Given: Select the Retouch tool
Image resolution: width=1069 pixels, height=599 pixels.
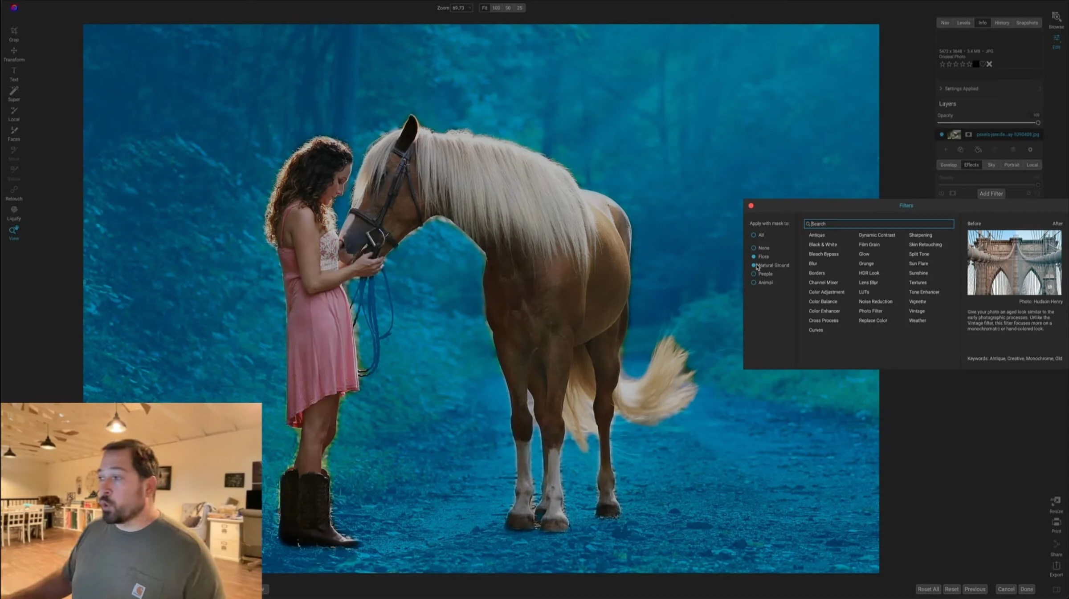Looking at the screenshot, I should (13, 192).
